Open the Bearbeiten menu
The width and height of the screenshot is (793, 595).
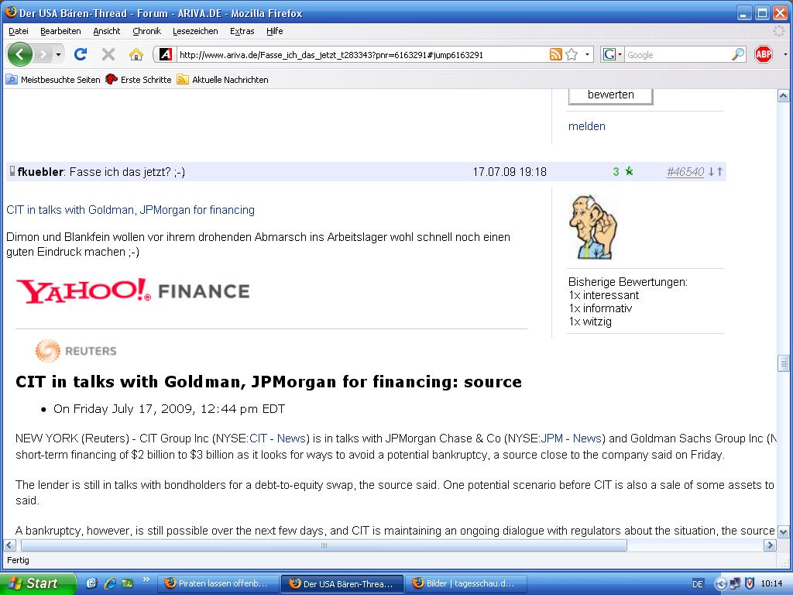(x=60, y=31)
